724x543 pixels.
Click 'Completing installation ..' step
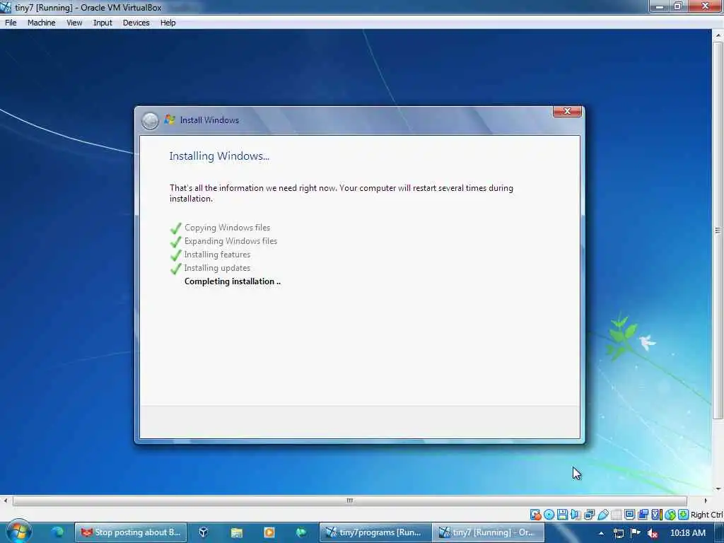coord(232,281)
